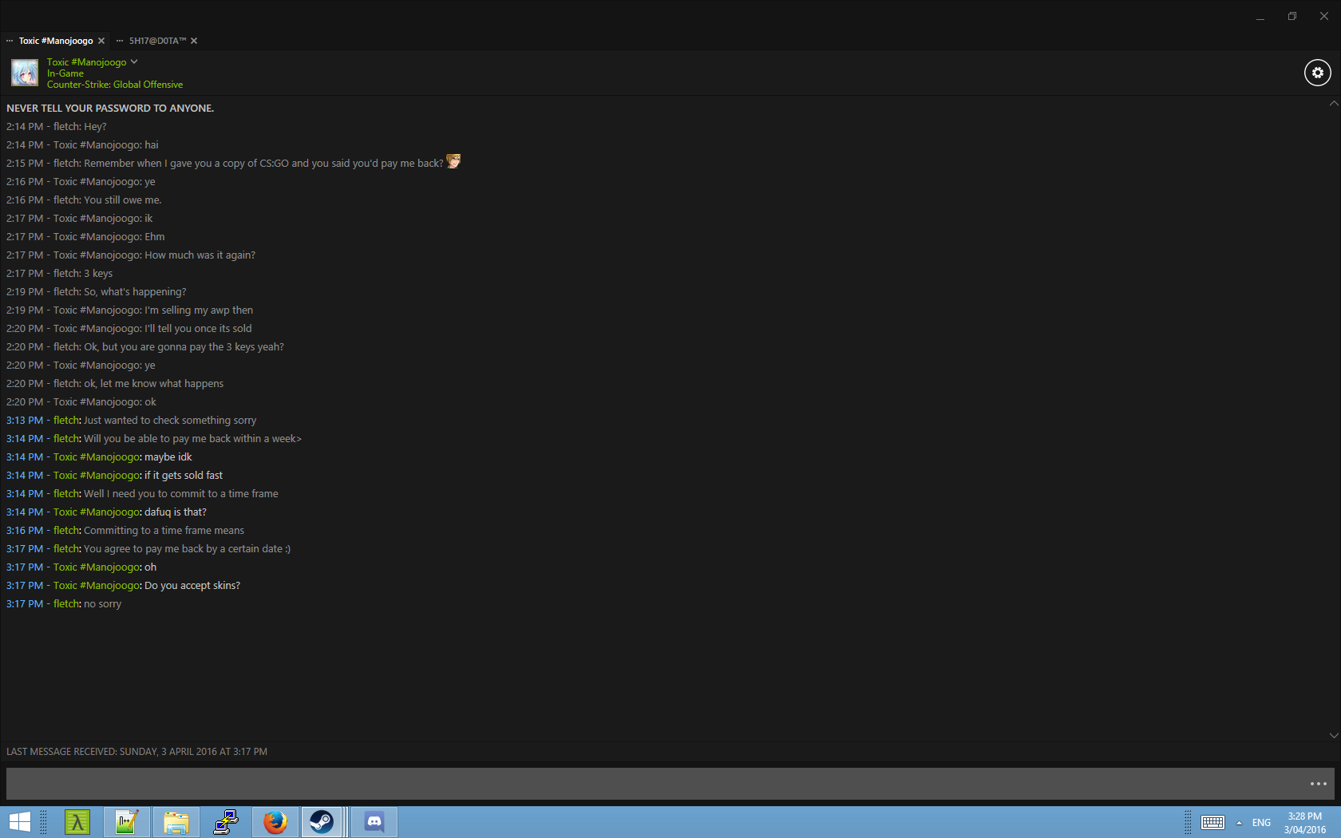Select the Toxic #Manojoogo chat tab
The width and height of the screenshot is (1341, 838).
pos(56,41)
